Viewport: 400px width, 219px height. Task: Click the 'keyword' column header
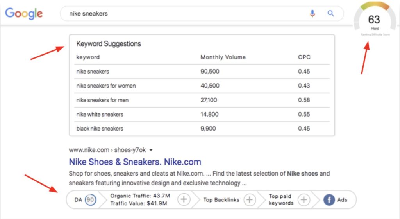pyautogui.click(x=88, y=57)
